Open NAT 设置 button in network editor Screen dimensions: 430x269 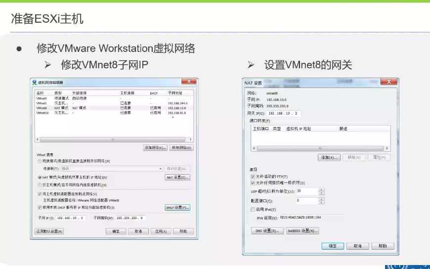(x=177, y=177)
